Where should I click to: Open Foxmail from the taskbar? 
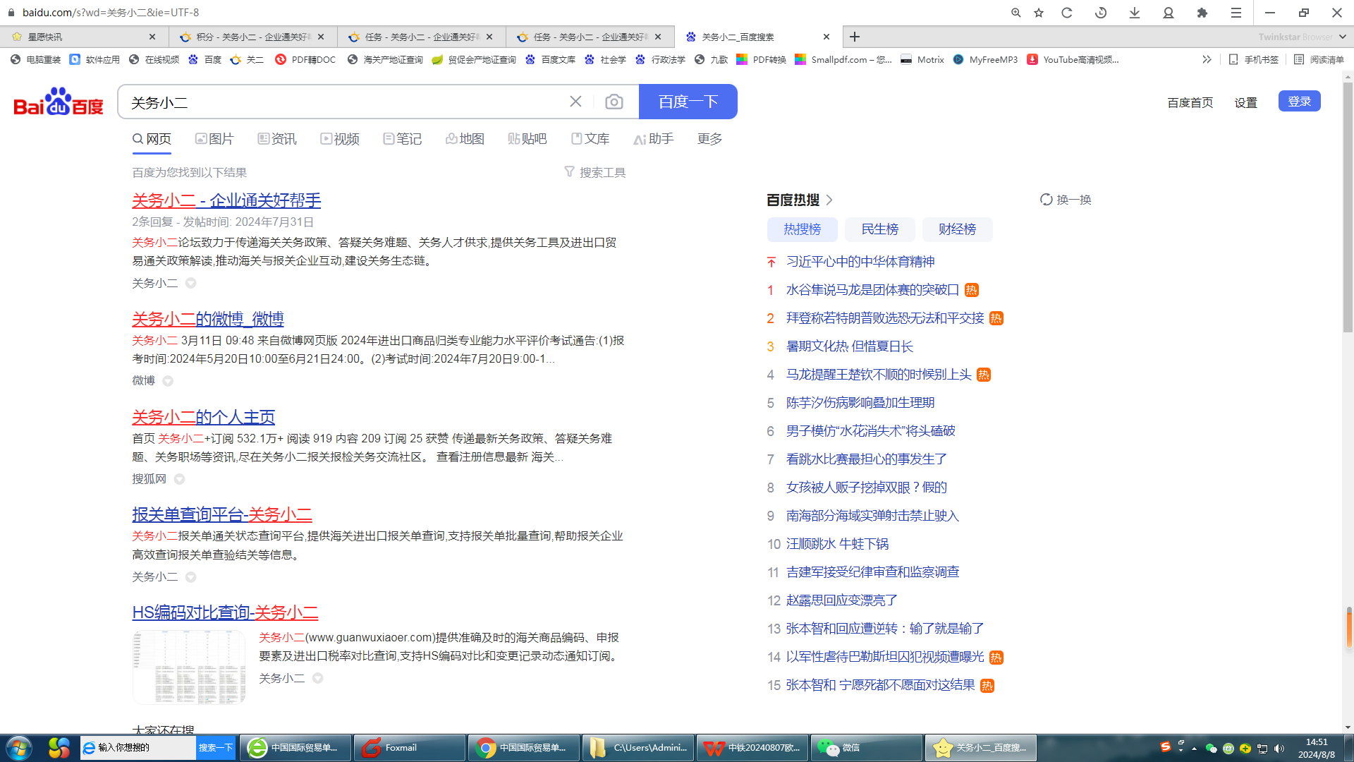(409, 748)
